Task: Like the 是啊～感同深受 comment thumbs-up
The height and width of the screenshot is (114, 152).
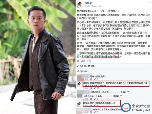Action: [95, 79]
